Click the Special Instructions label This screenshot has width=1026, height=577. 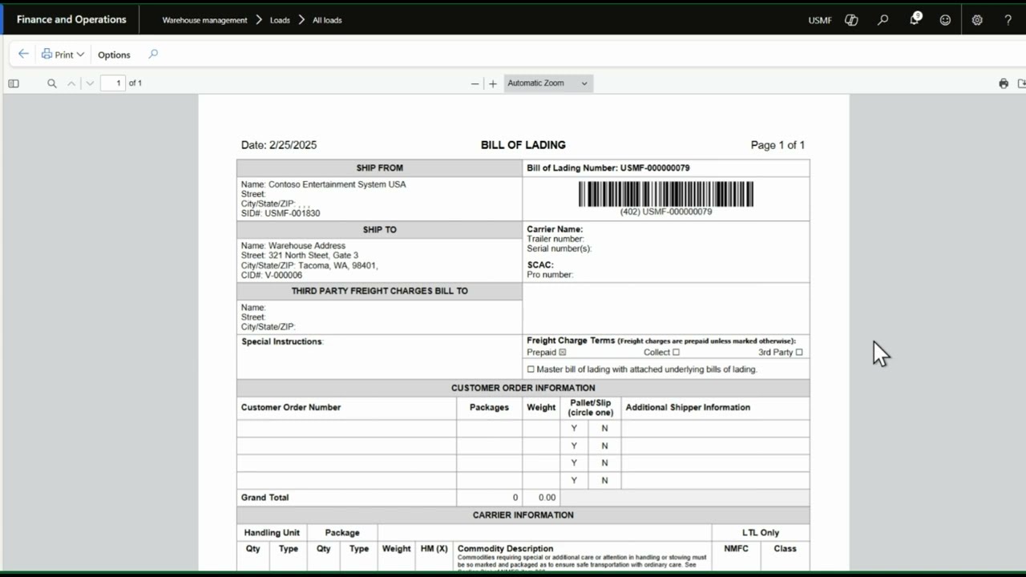[282, 341]
